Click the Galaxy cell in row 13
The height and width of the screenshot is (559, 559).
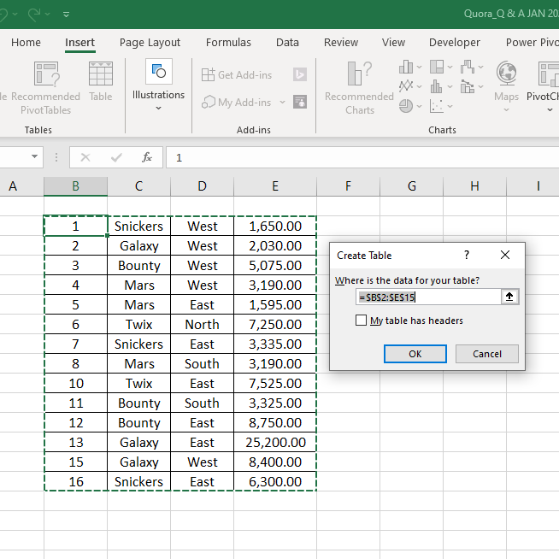pyautogui.click(x=138, y=443)
